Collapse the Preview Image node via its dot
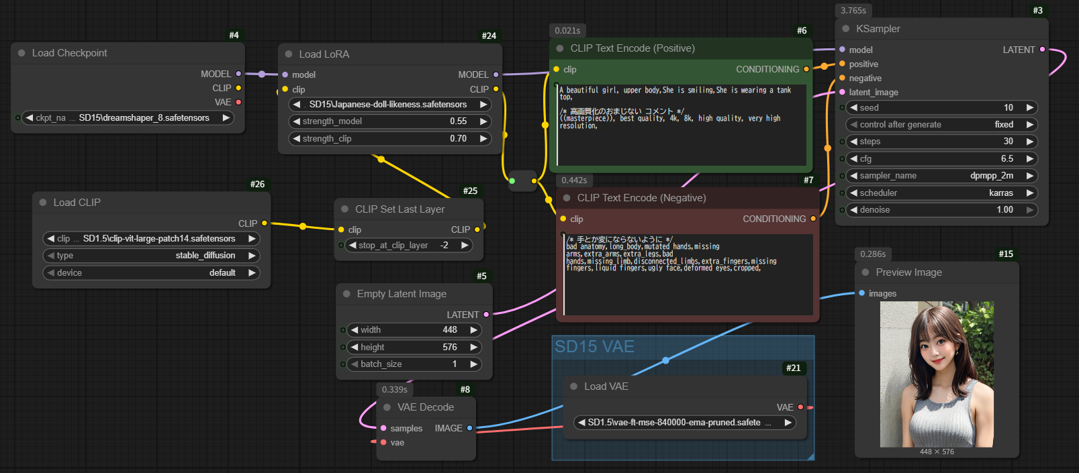Viewport: 1079px width, 473px height. [865, 272]
